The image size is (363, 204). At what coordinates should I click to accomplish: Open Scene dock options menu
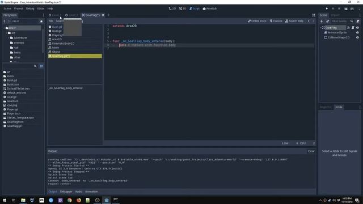(x=360, y=15)
